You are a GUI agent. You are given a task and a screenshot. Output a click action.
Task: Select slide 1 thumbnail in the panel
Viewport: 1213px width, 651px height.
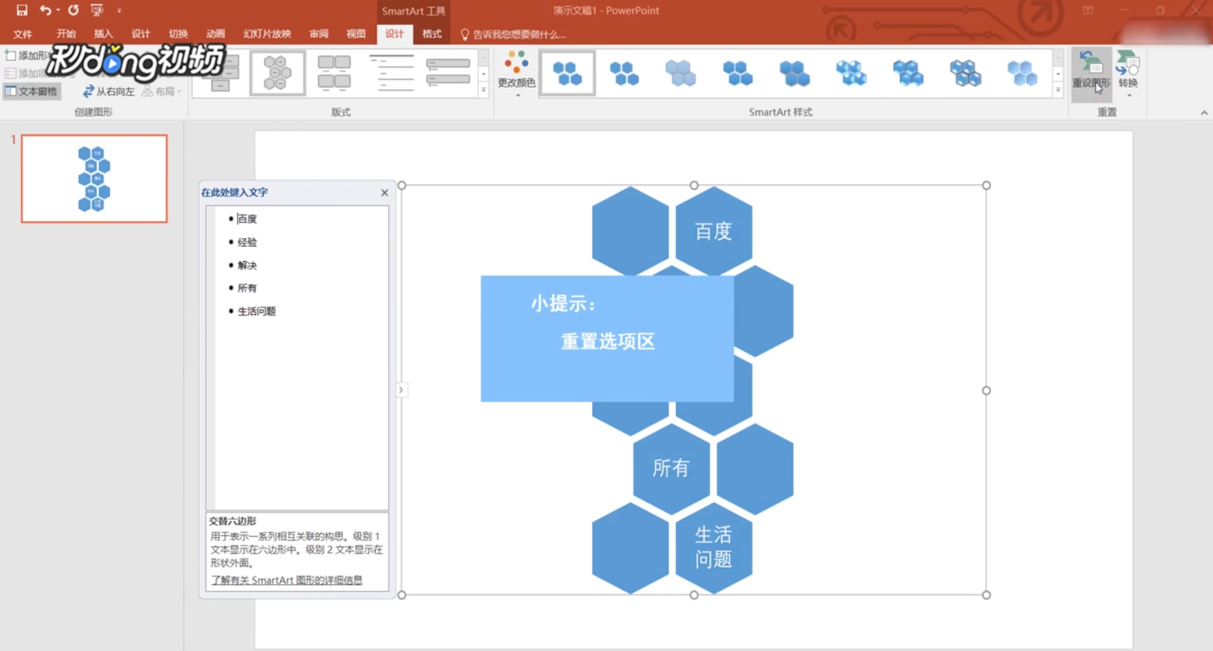click(x=94, y=178)
